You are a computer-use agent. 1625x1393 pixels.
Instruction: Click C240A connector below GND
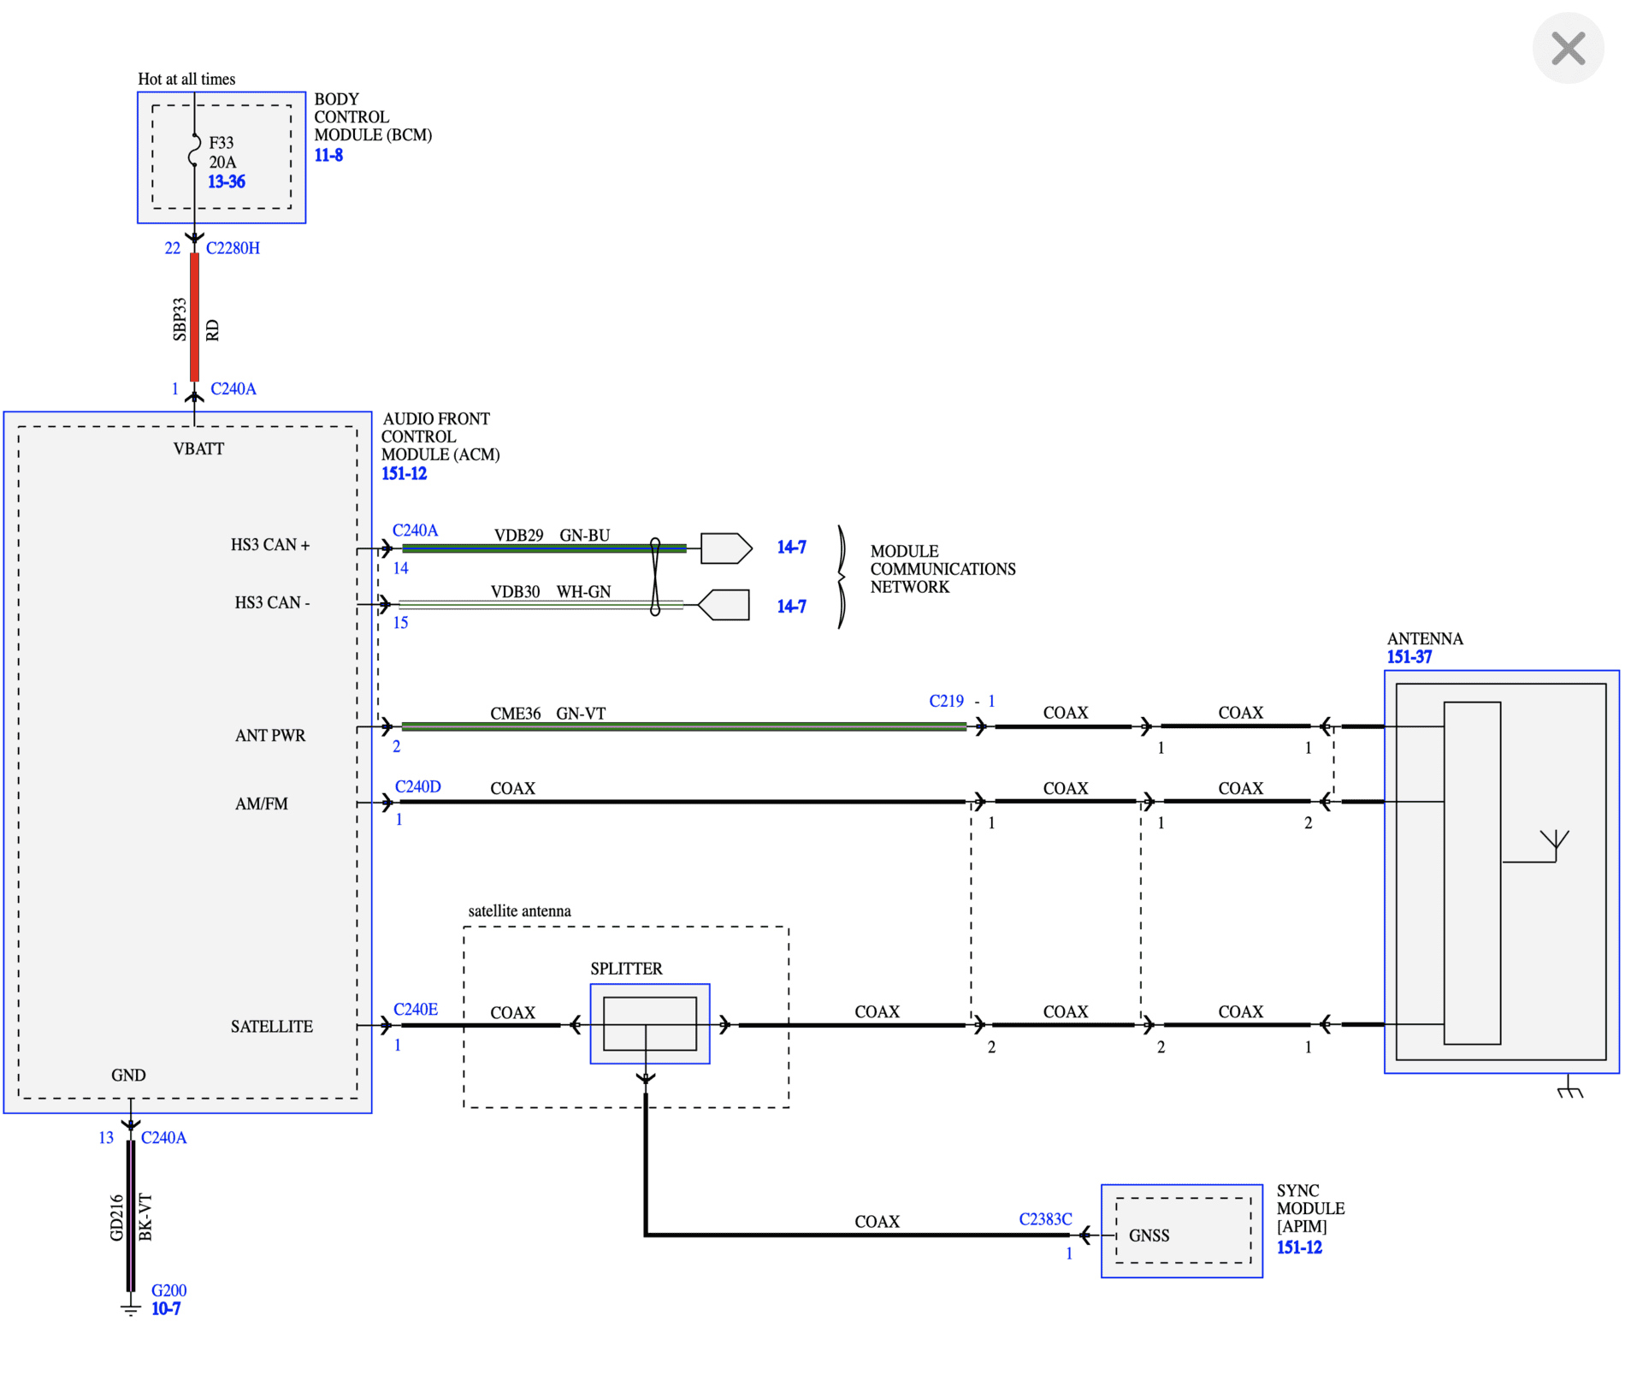(163, 1138)
